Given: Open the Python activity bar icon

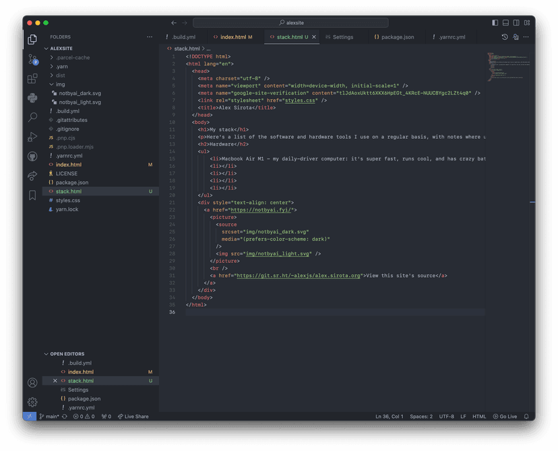Looking at the screenshot, I should pos(32,98).
